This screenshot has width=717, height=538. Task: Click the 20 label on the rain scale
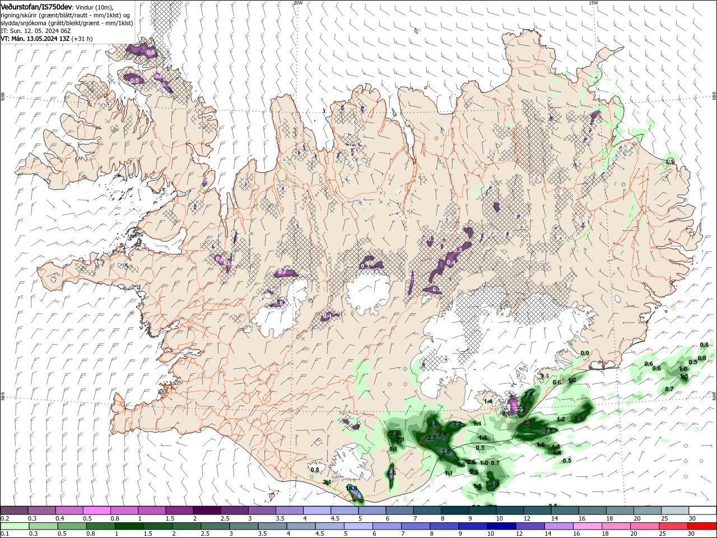pos(634,534)
